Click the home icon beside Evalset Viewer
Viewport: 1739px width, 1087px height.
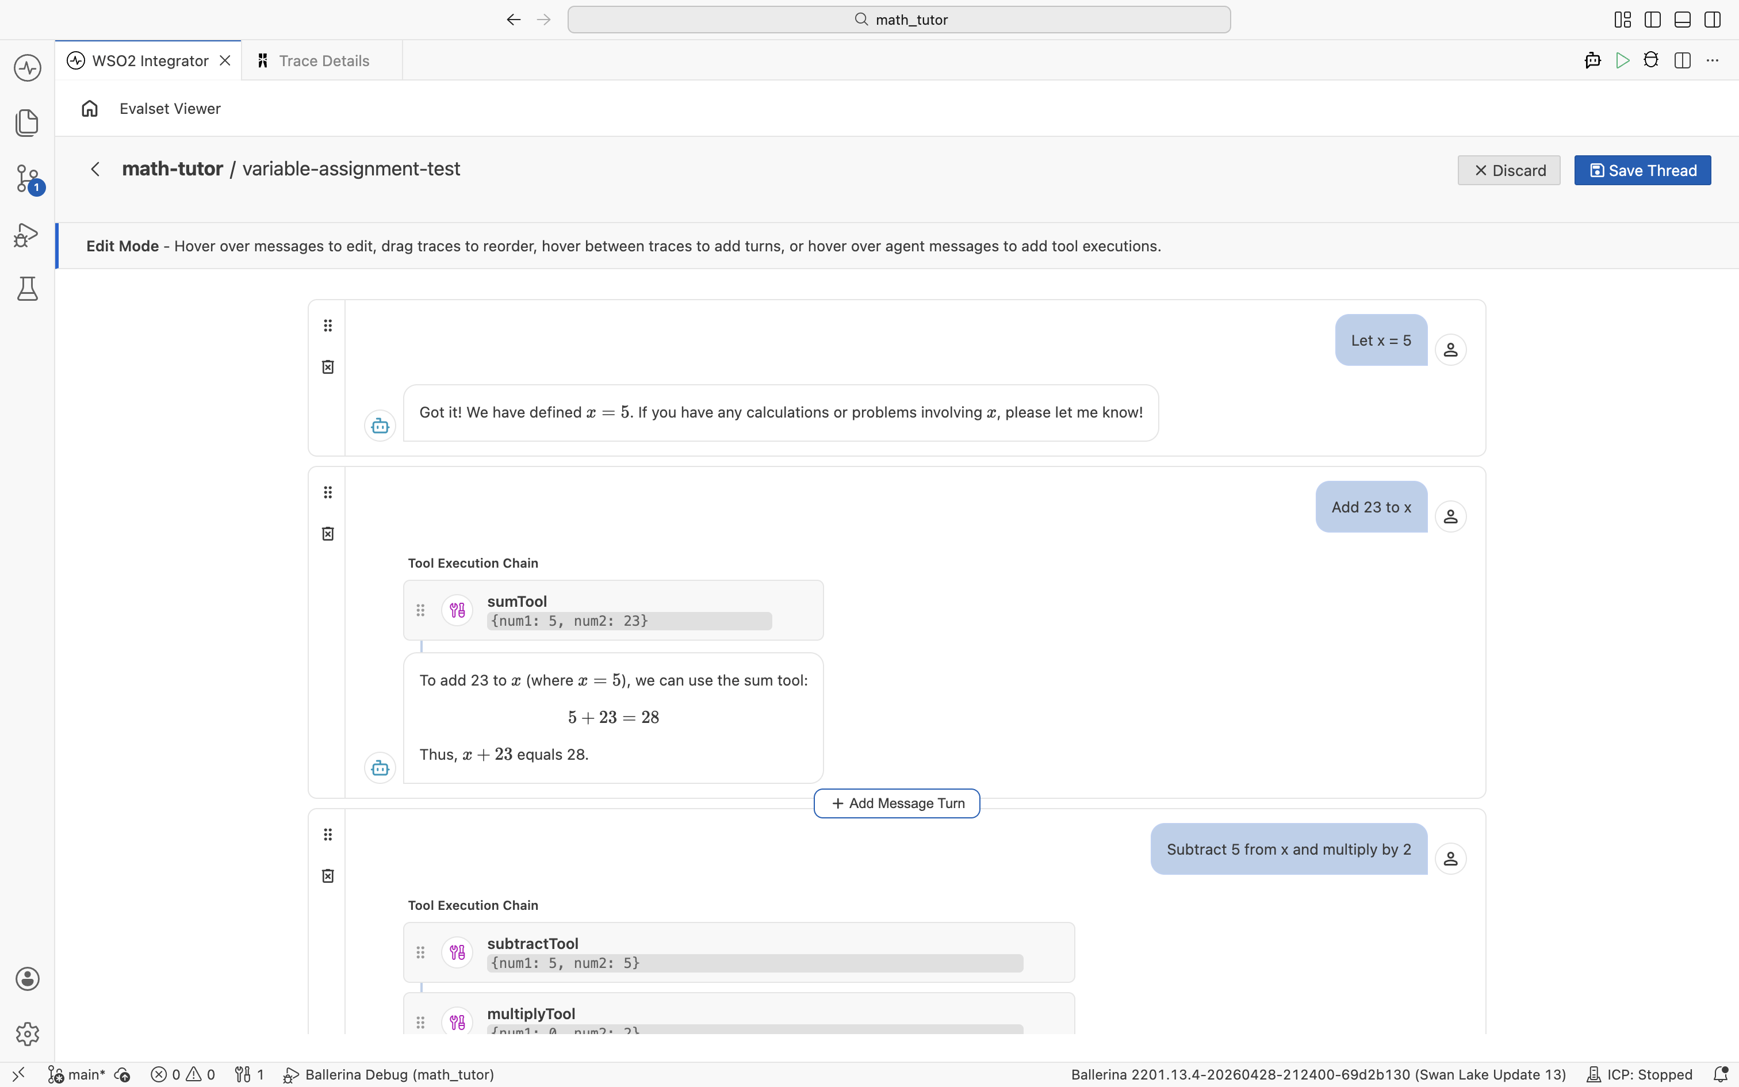tap(90, 109)
